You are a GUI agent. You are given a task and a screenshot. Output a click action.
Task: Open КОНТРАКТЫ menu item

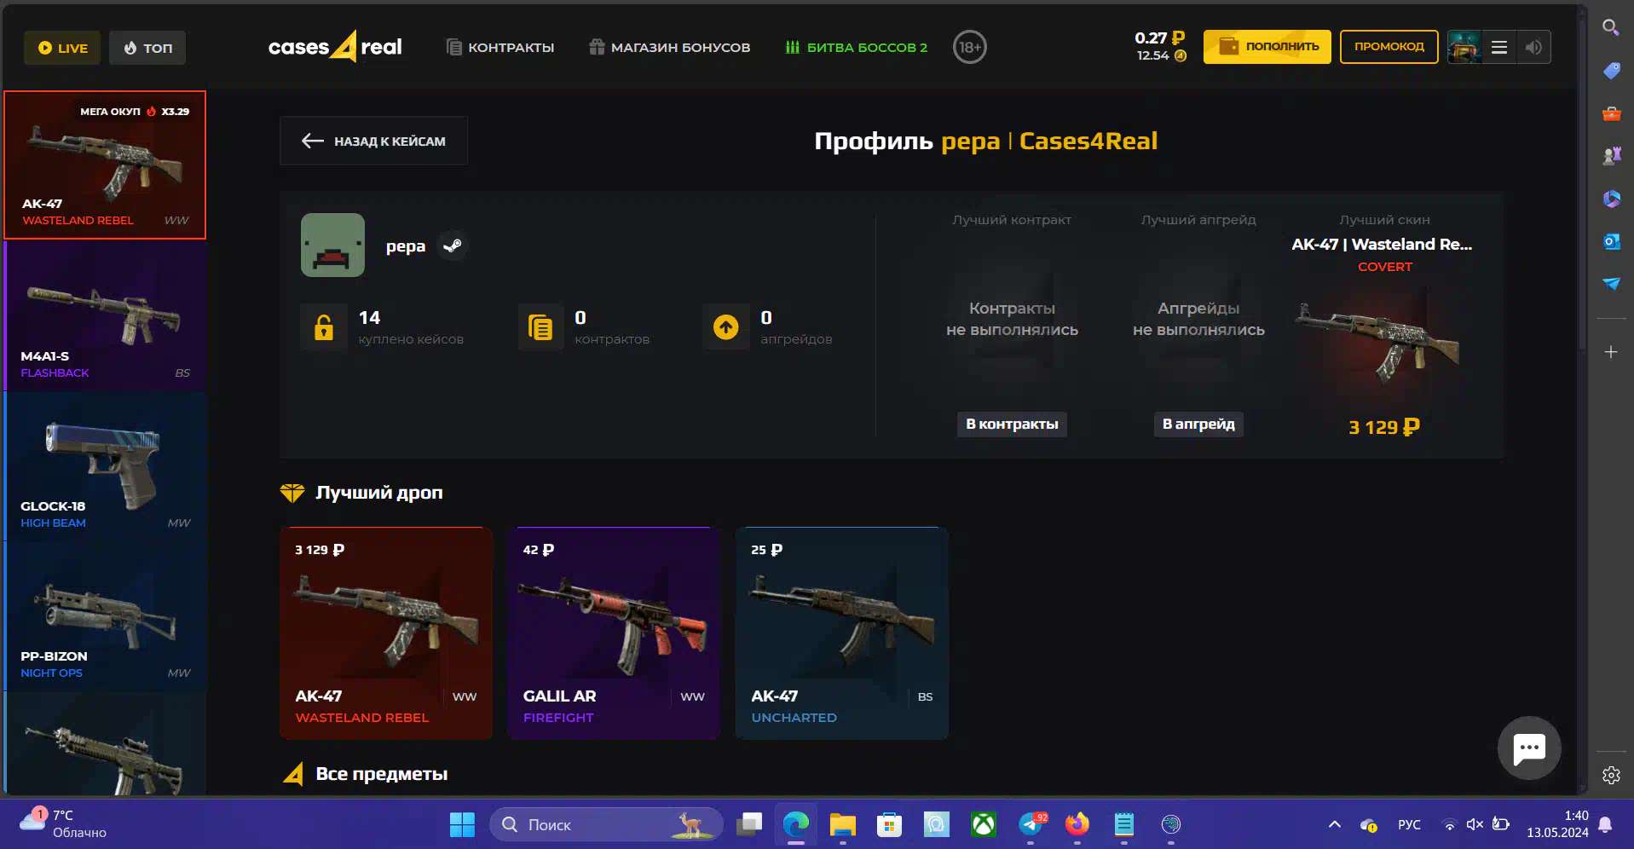500,47
